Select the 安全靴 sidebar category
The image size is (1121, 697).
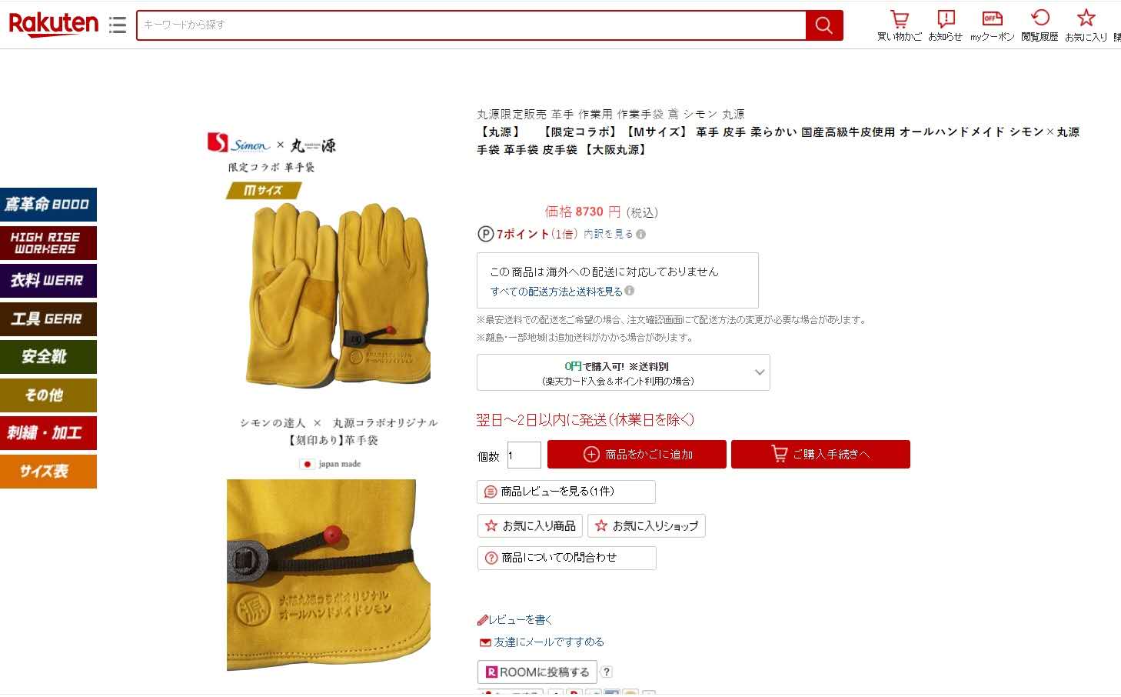pyautogui.click(x=48, y=357)
